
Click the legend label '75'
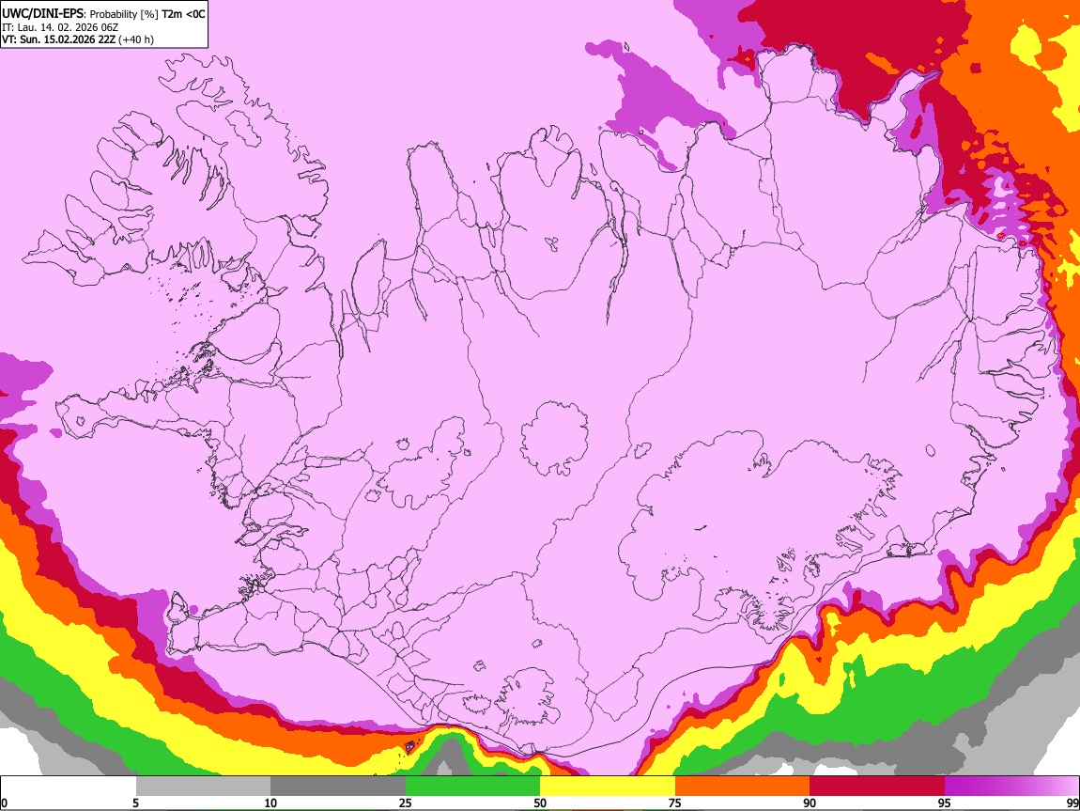675,803
